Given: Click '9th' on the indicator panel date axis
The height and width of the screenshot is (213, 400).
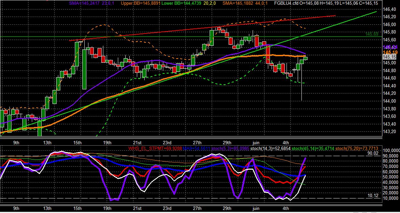Looking at the screenshot, I should pyautogui.click(x=16, y=208).
